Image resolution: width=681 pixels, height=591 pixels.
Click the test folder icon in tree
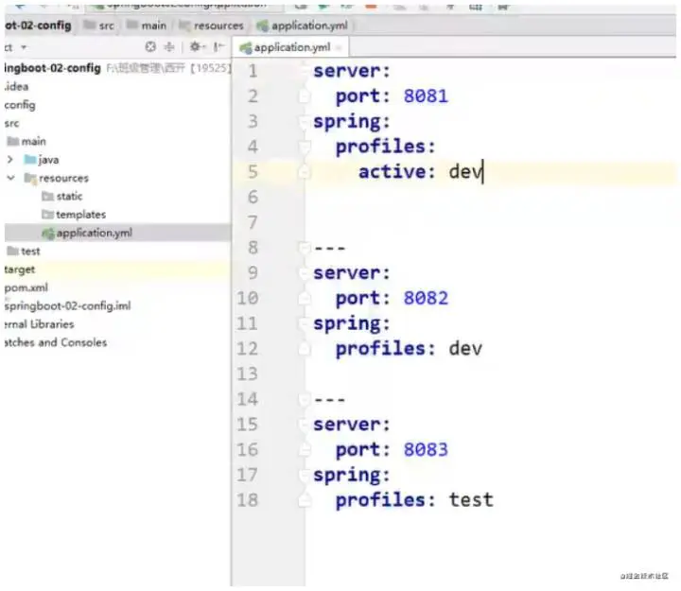[12, 251]
